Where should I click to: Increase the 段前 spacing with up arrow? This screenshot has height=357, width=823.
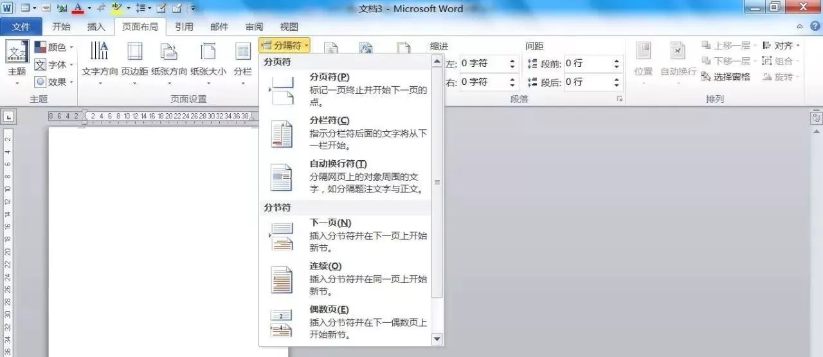[617, 61]
